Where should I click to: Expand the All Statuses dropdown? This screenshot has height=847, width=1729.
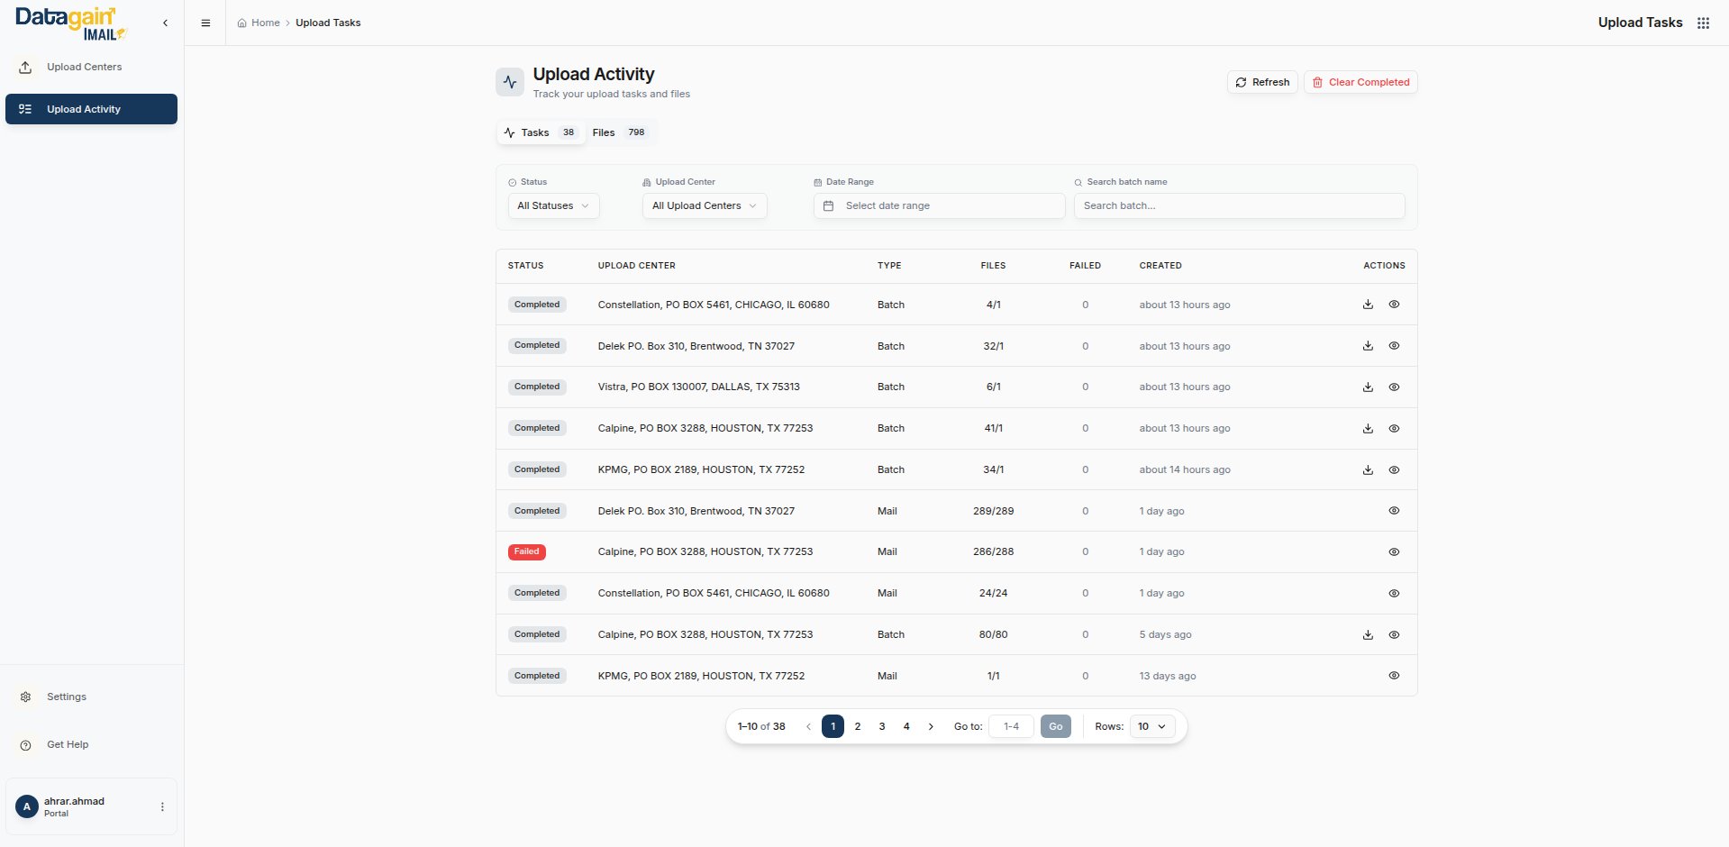point(553,206)
